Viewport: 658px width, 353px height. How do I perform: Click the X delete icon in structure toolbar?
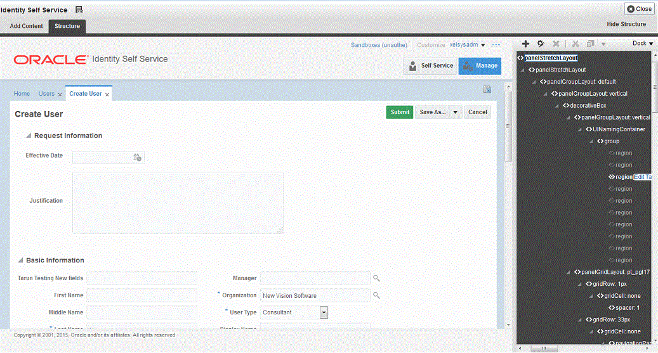[556, 44]
